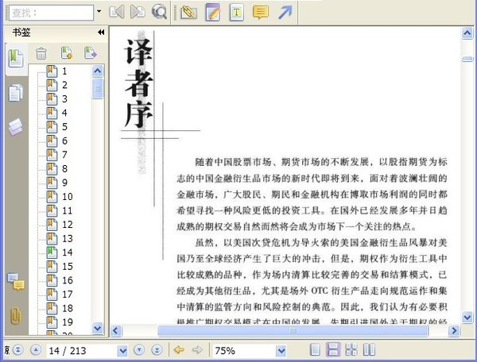Switch to continuous page layout
The height and width of the screenshot is (362, 477).
pyautogui.click(x=333, y=350)
